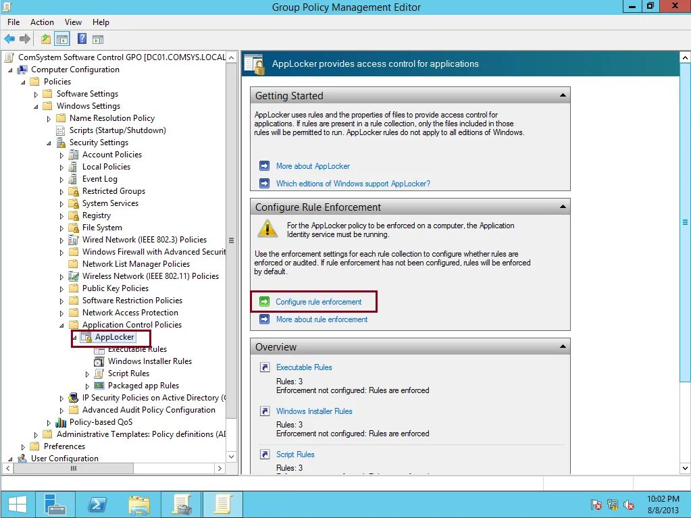Open Server Manager from the taskbar
The width and height of the screenshot is (691, 518).
55,504
